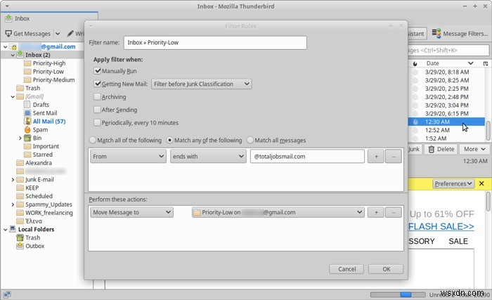Collapse the Gmail account tree

pyautogui.click(x=5, y=47)
